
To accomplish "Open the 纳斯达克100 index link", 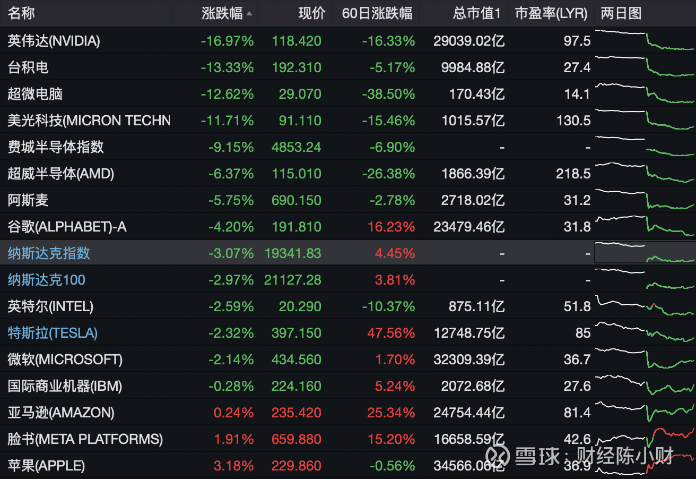I will coord(47,280).
